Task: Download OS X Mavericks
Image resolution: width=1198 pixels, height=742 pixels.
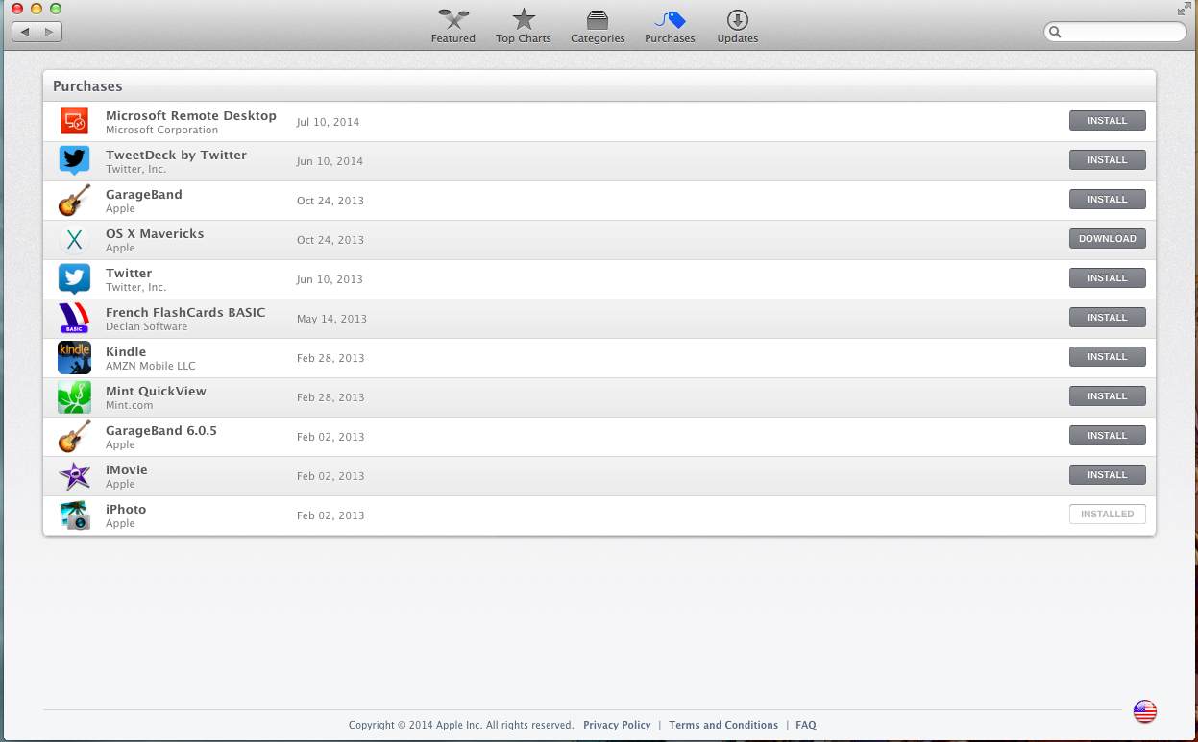Action: (1107, 239)
